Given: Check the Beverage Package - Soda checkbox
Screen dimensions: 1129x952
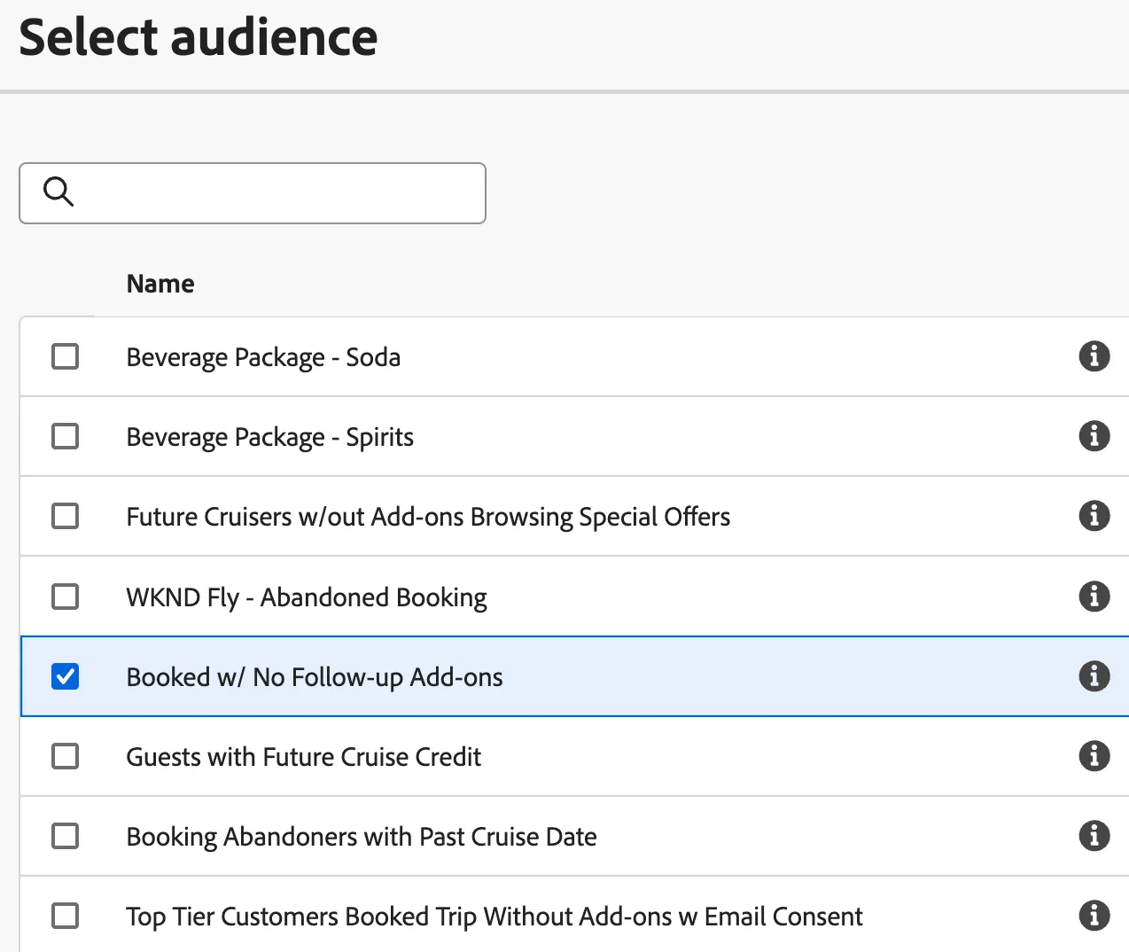Looking at the screenshot, I should 66,356.
